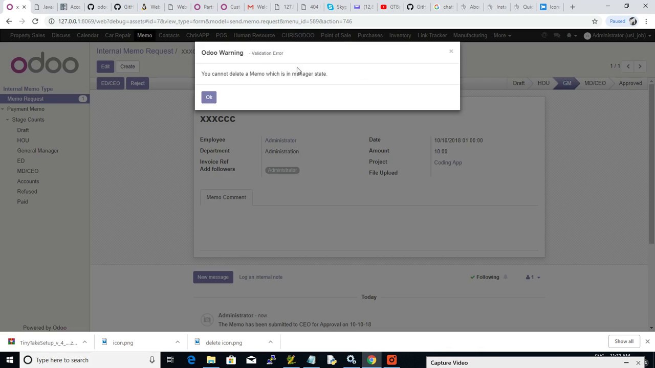This screenshot has height=368, width=655.
Task: Open Refused stage in sidebar
Action: [x=27, y=191]
